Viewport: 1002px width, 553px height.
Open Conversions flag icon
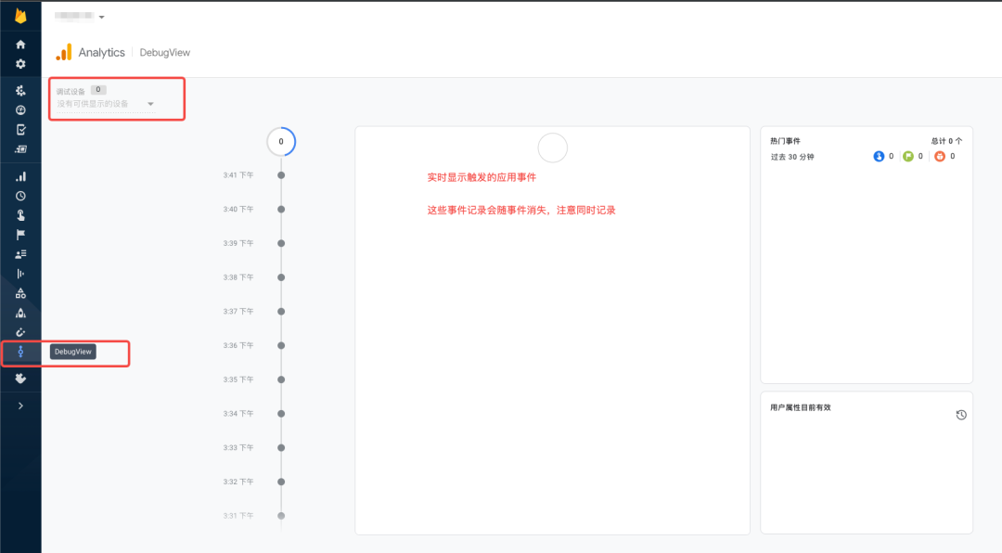(20, 235)
